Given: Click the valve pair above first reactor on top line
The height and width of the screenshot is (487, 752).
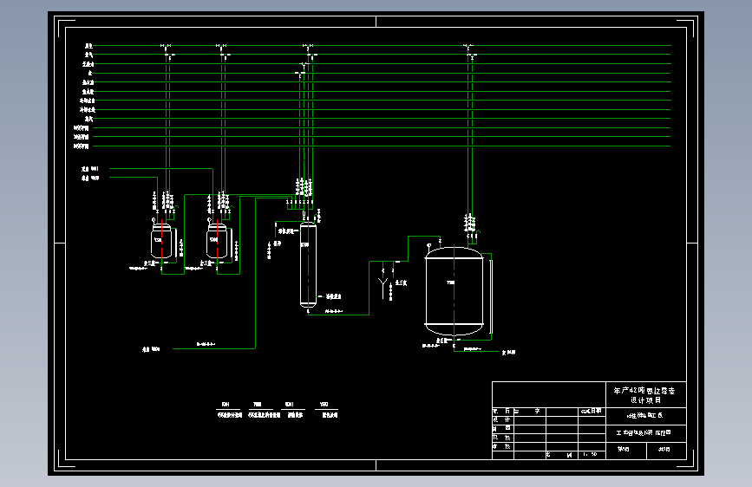Looking at the screenshot, I should (166, 46).
